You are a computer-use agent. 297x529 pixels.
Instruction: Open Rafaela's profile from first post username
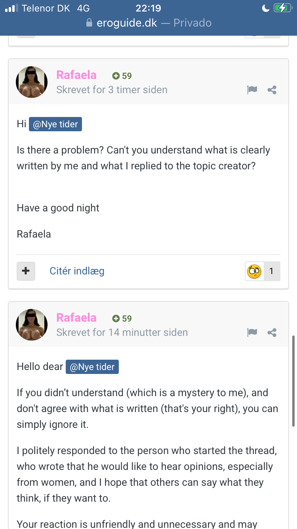pos(76,75)
